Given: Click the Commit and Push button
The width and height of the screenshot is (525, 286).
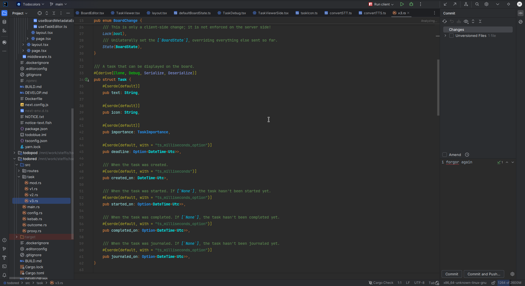Looking at the screenshot, I should (x=484, y=274).
